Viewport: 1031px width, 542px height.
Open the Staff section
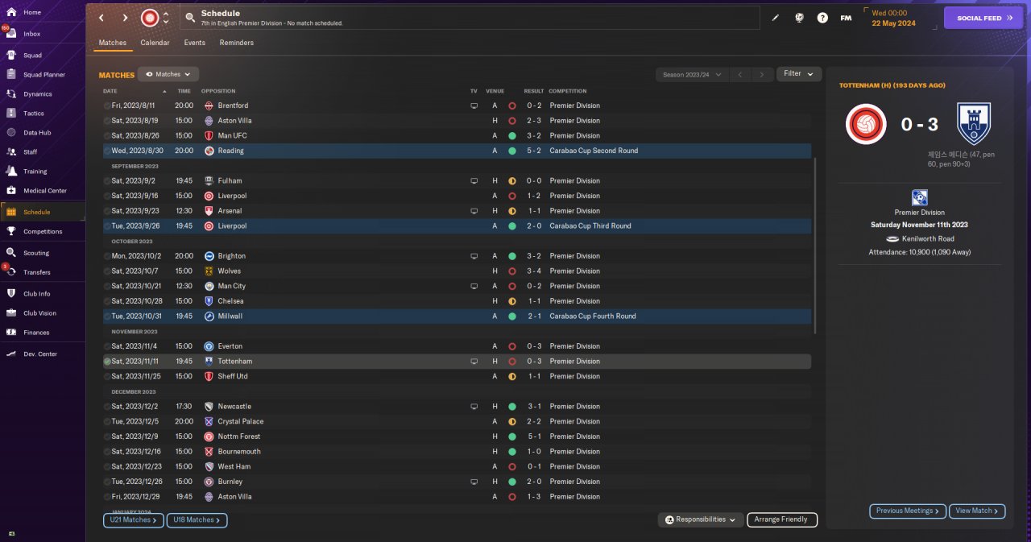tap(31, 152)
